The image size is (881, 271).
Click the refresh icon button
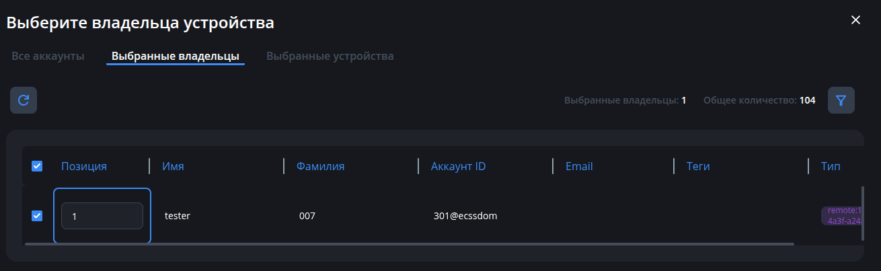(x=24, y=100)
